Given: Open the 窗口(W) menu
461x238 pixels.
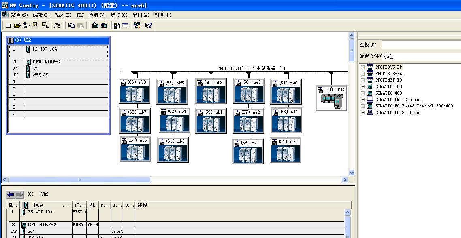Looking at the screenshot, I should click(x=141, y=15).
